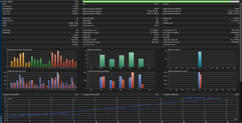
Task: Click the Balance Drawdown Relative value 65.85%
Action: 153,14
